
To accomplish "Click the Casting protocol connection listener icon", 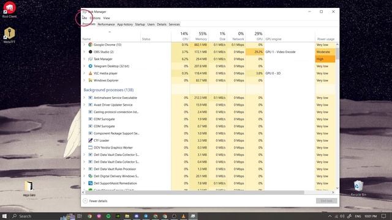I will tap(90, 112).
